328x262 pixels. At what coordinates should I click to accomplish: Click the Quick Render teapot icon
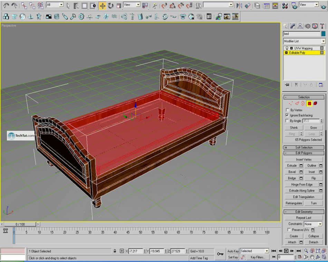[323, 6]
